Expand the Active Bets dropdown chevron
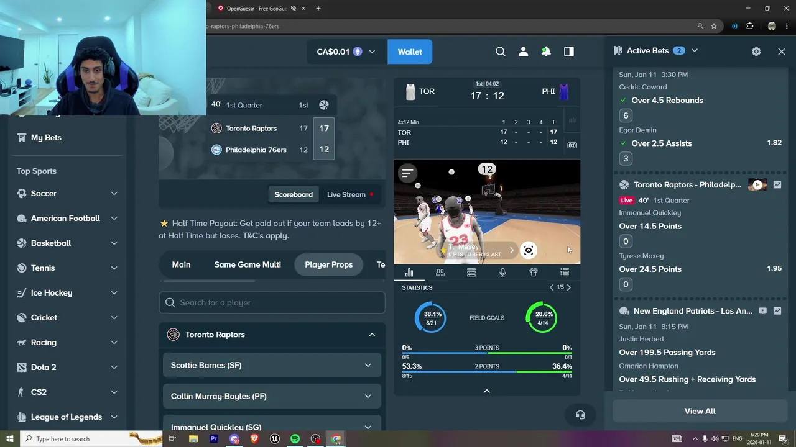 point(695,50)
